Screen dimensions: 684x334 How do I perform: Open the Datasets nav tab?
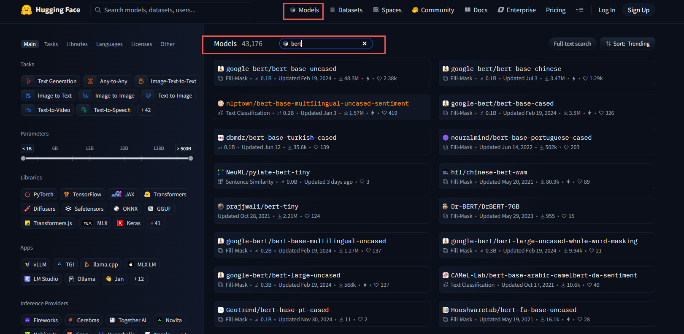tap(346, 10)
